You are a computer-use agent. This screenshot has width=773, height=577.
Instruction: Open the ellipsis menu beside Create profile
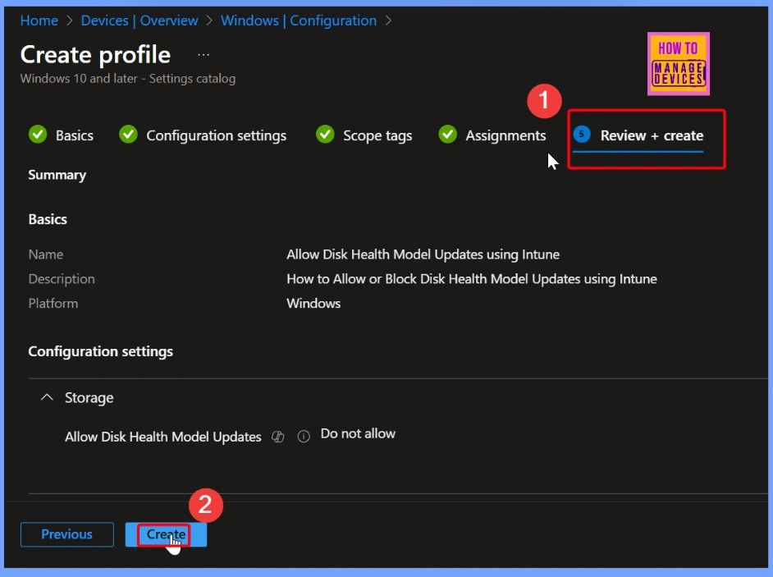point(204,55)
